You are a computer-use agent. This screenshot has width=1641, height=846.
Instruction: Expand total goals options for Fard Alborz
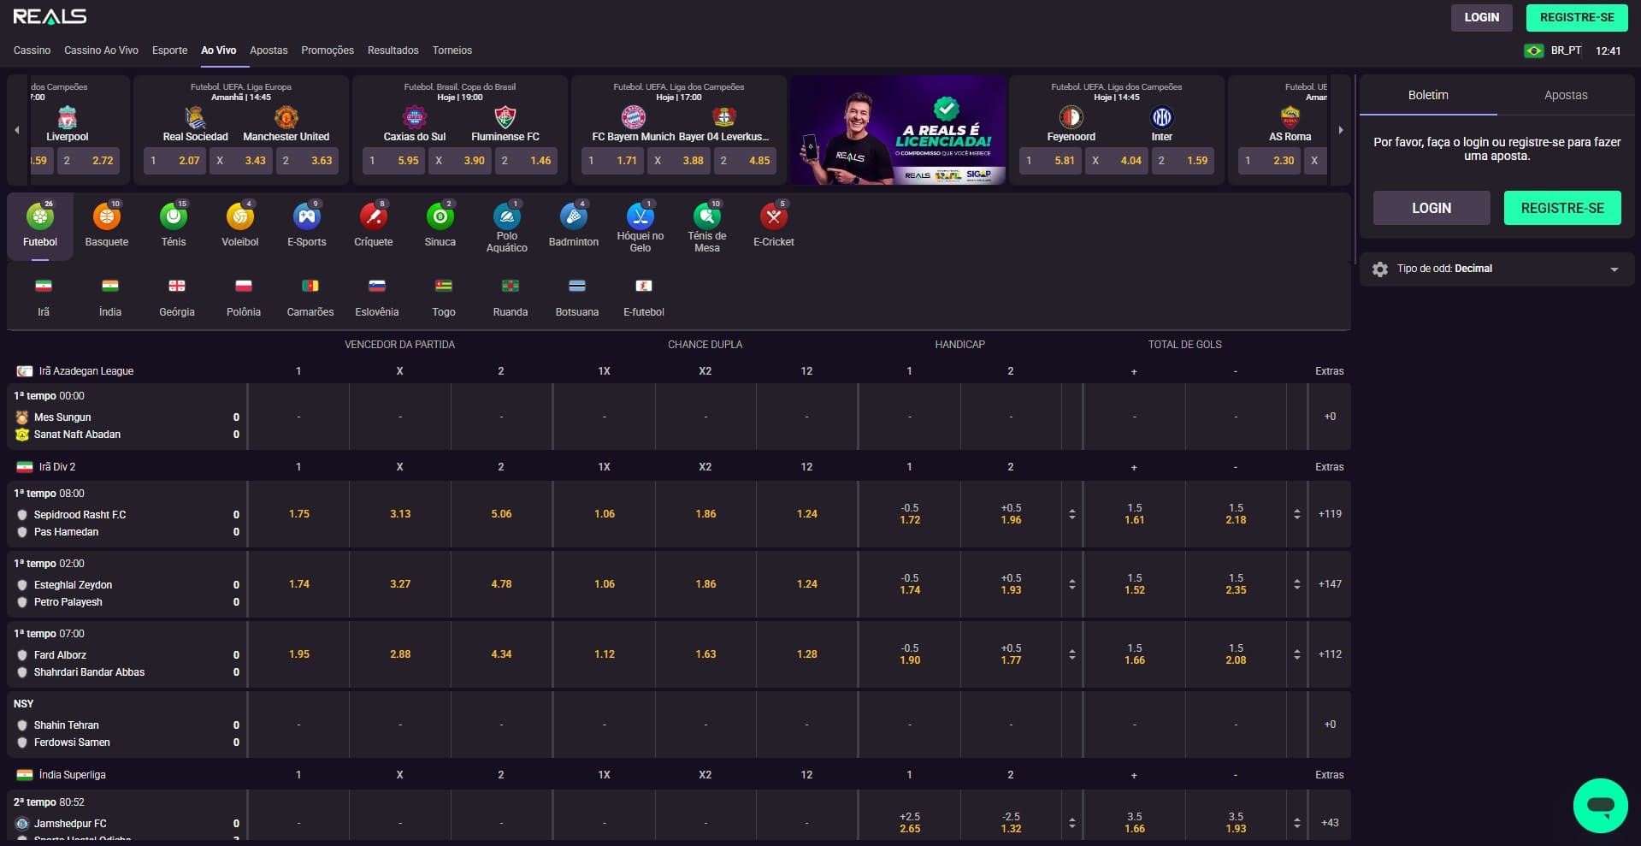(x=1297, y=654)
